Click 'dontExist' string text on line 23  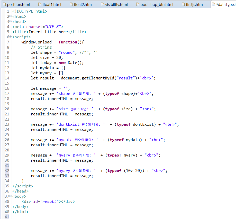69,124
